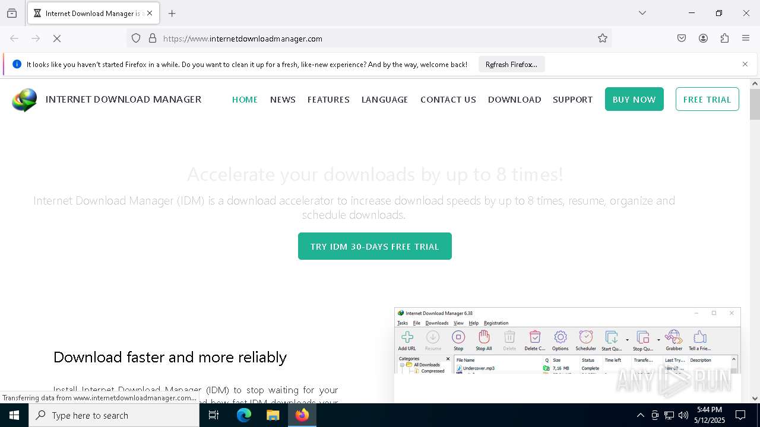Click the IDM logo in header
Image resolution: width=760 pixels, height=427 pixels.
pyautogui.click(x=24, y=100)
